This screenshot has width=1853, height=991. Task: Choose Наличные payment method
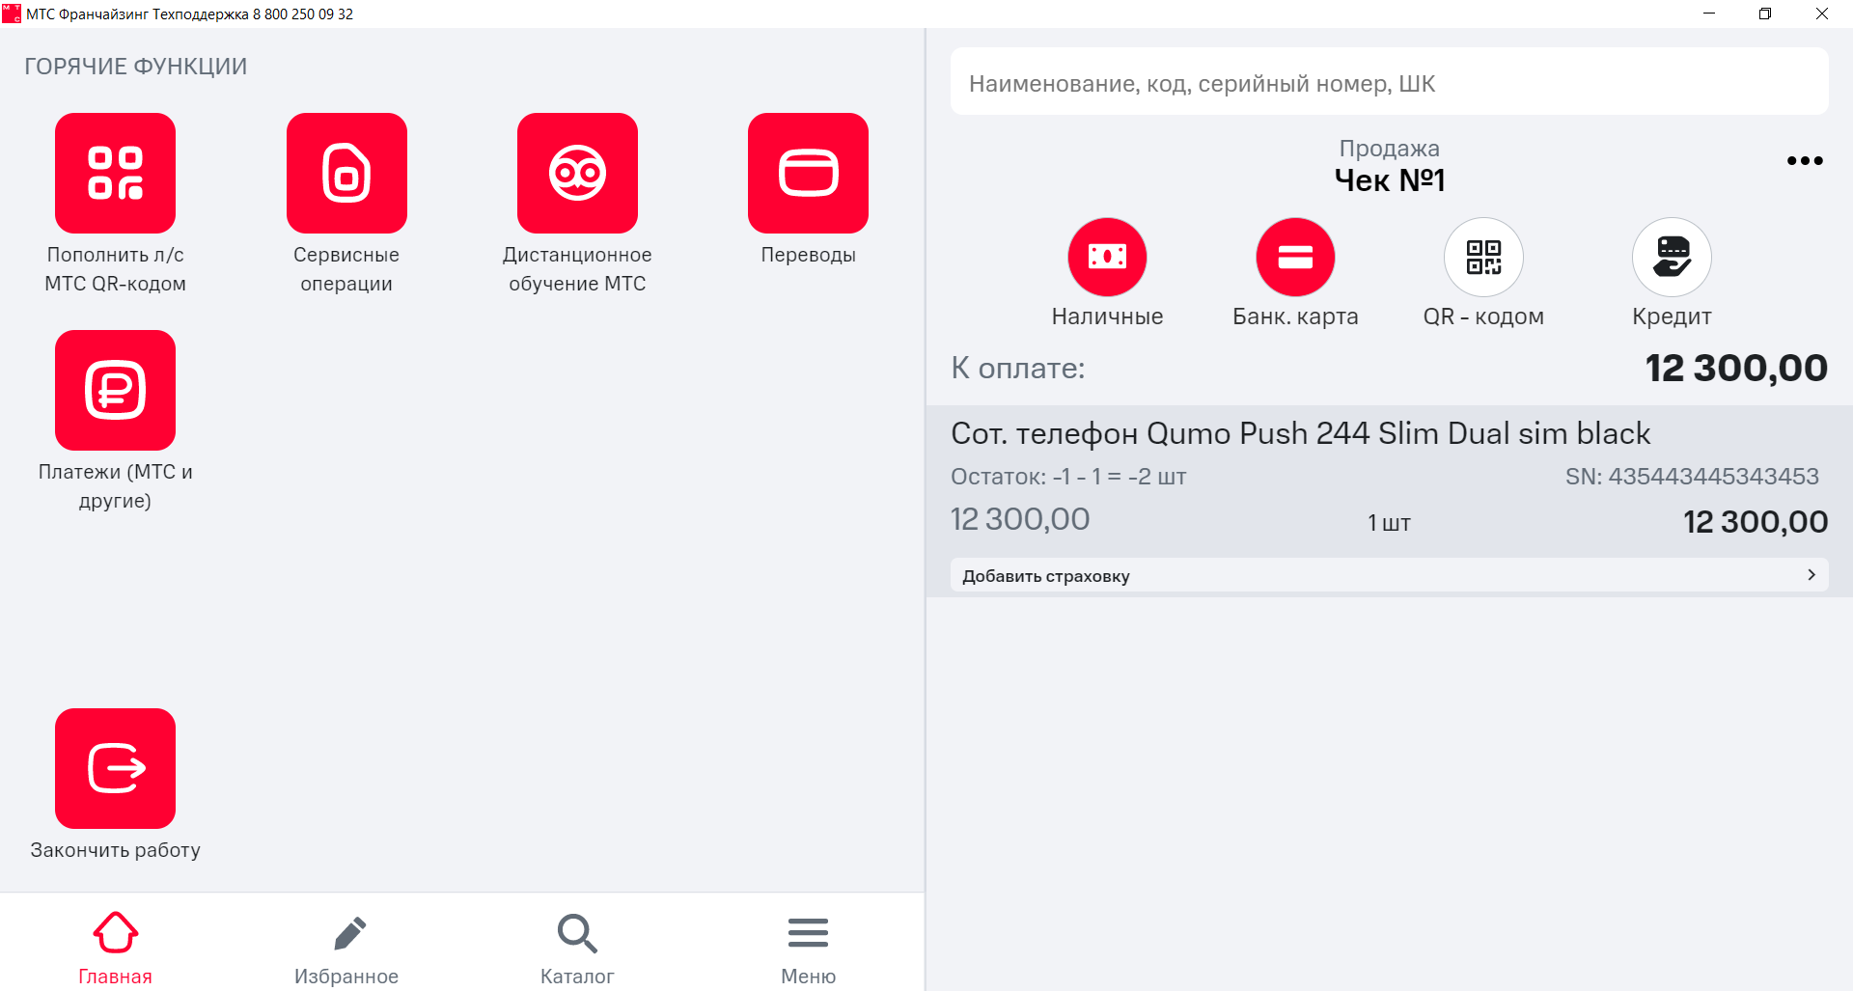(1107, 258)
